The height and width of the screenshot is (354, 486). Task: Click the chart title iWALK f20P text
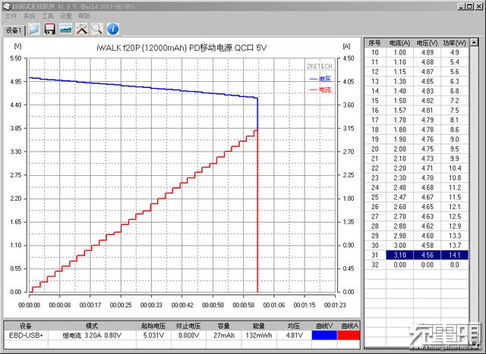tap(181, 48)
